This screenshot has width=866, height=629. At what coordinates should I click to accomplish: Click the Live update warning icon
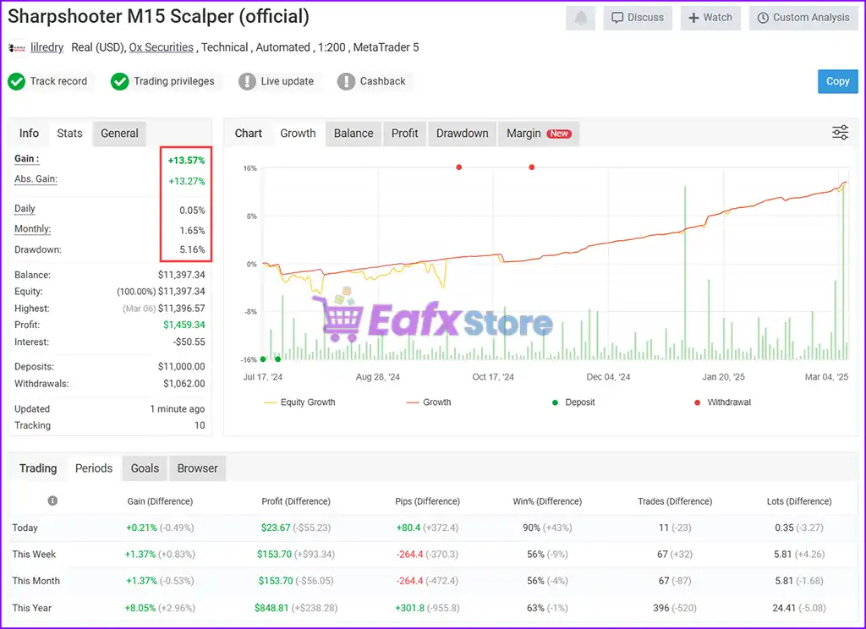247,81
